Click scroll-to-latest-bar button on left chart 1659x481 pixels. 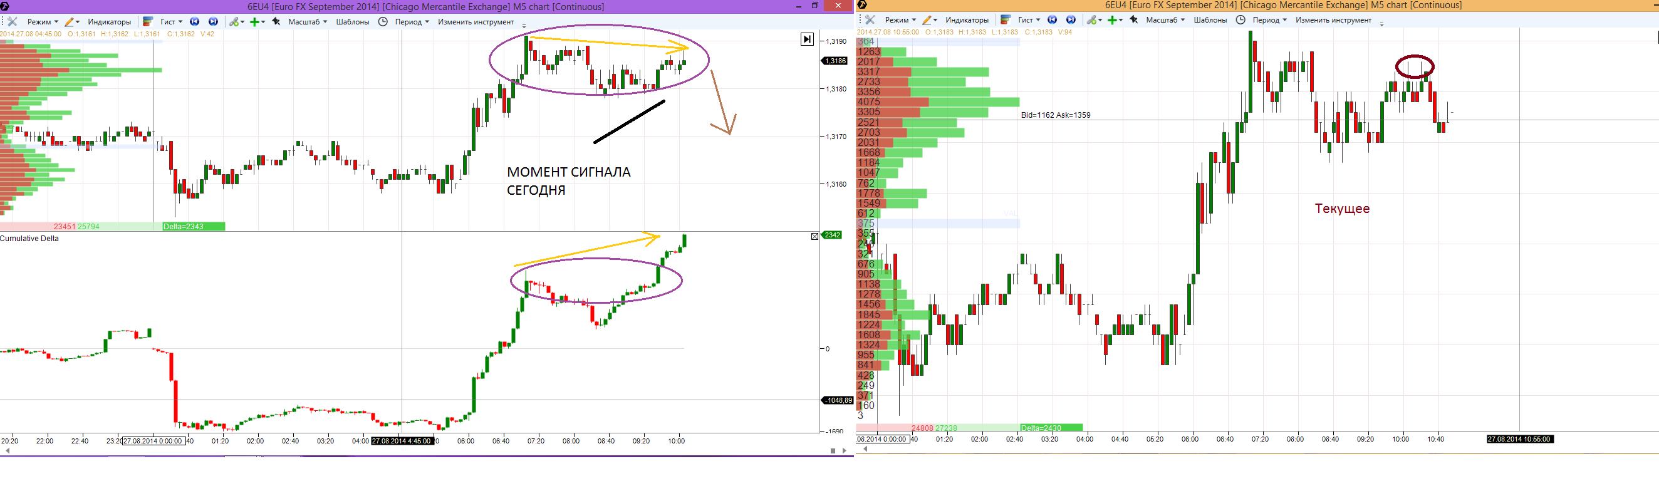807,39
